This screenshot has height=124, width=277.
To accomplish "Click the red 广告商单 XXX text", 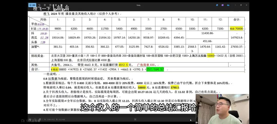I will [x=146, y=65].
